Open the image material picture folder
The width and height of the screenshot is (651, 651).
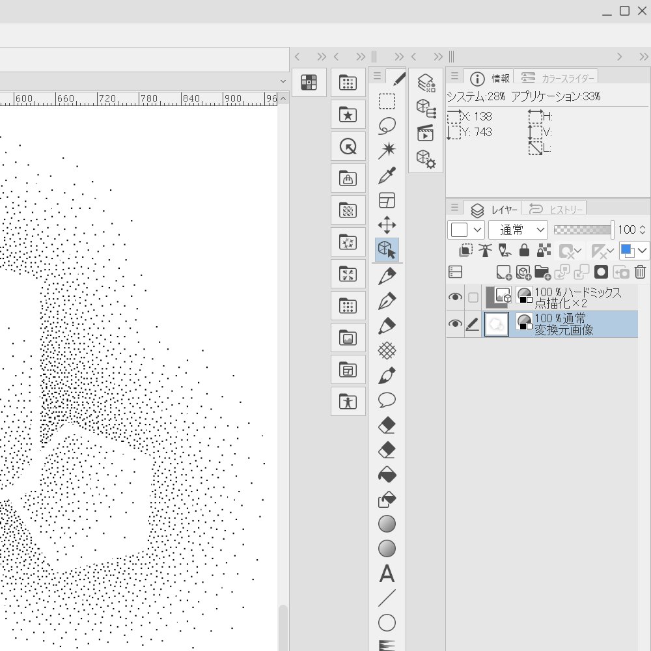(x=348, y=337)
